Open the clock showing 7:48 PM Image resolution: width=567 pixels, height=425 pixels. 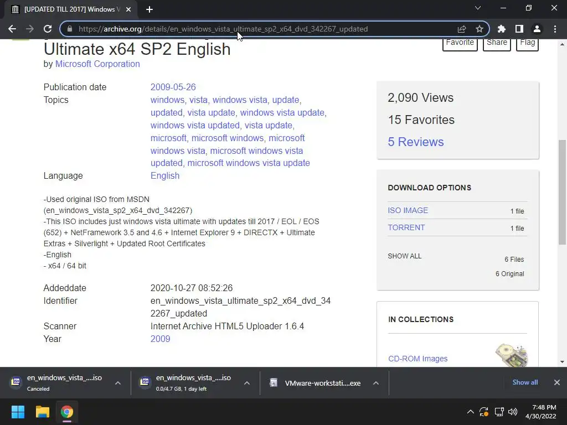pos(540,412)
